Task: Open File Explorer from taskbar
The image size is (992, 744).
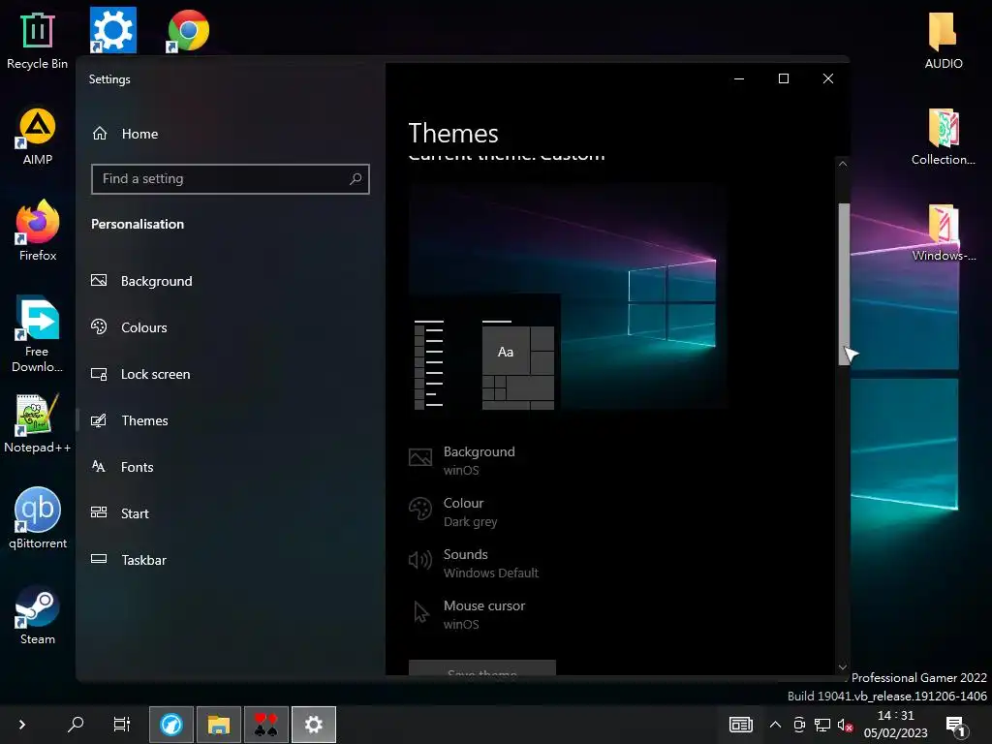Action: [218, 725]
